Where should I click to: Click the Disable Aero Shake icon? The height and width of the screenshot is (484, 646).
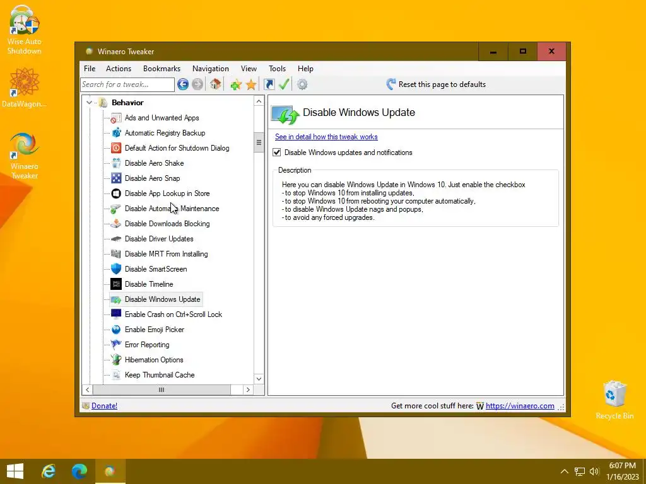point(116,163)
